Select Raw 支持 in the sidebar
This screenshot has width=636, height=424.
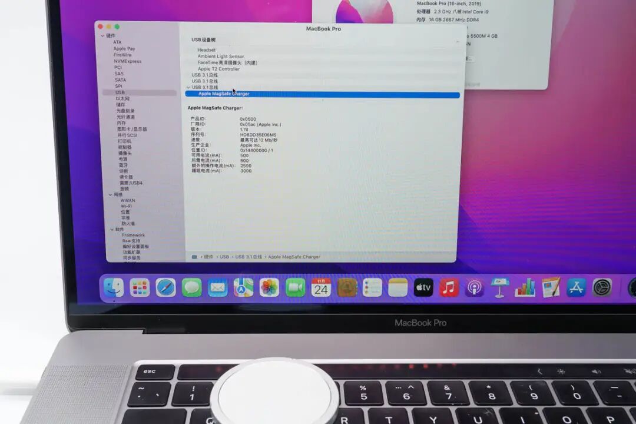tap(131, 241)
